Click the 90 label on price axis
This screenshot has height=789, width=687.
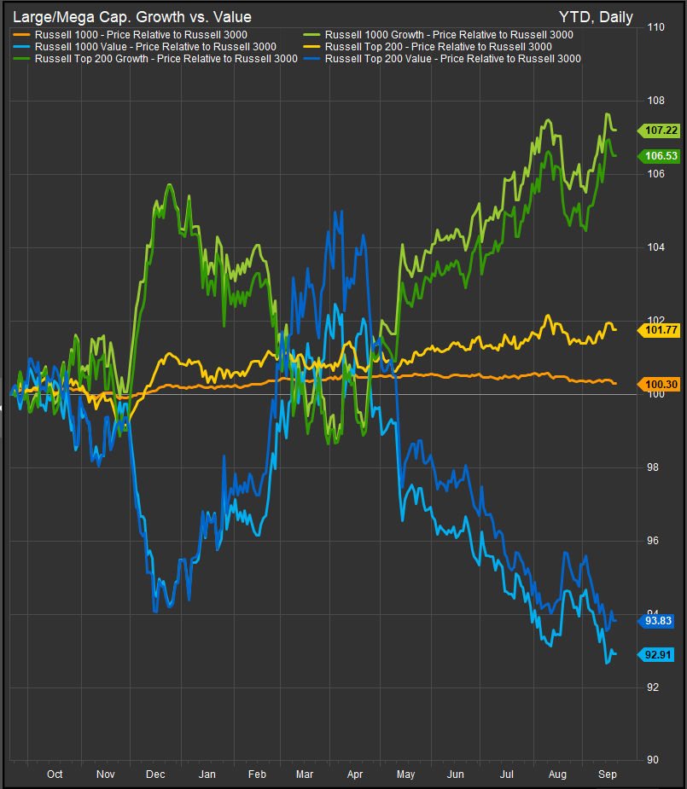pyautogui.click(x=653, y=760)
